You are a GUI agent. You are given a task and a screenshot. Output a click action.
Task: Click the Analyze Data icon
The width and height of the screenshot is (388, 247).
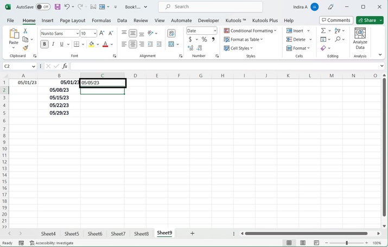tap(360, 39)
